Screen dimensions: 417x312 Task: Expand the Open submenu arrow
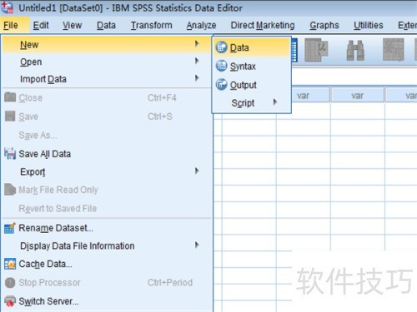(197, 61)
